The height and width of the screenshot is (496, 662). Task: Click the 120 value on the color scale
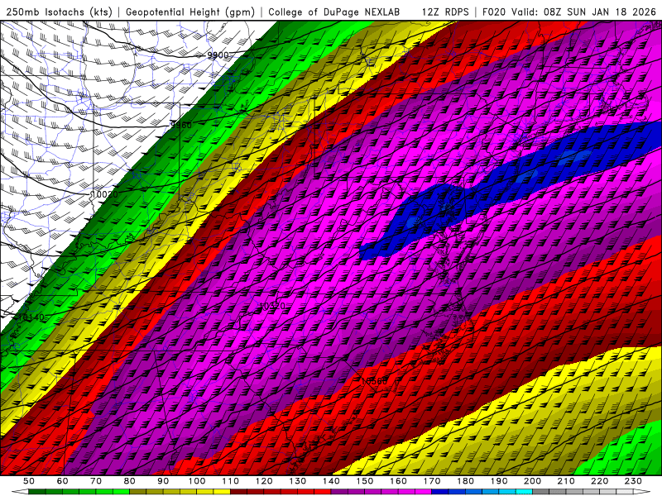coord(264,481)
